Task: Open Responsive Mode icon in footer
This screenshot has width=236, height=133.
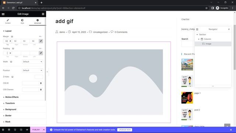Action: (21, 130)
